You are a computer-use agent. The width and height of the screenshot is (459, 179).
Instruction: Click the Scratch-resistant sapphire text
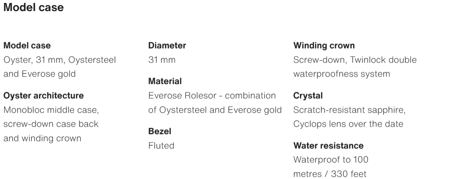pyautogui.click(x=349, y=110)
